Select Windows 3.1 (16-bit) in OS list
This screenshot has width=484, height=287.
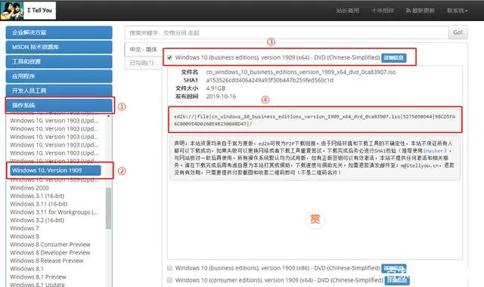37,196
